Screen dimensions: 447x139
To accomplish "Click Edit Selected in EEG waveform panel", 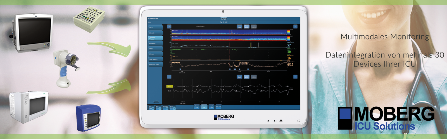I will (254, 77).
